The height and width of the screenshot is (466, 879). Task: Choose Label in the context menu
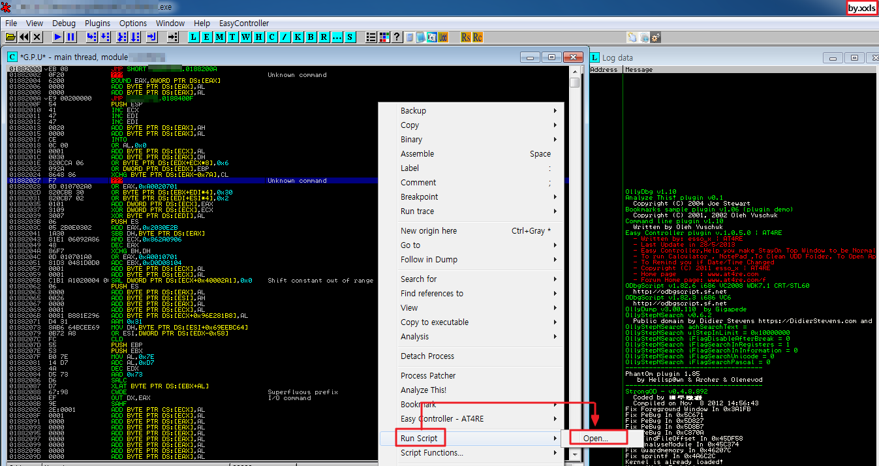point(471,168)
